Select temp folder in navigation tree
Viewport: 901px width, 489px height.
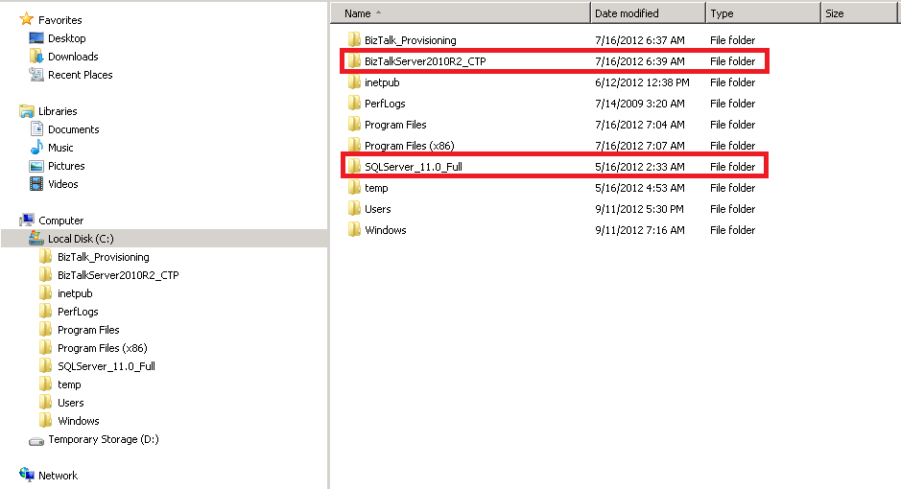click(x=69, y=384)
